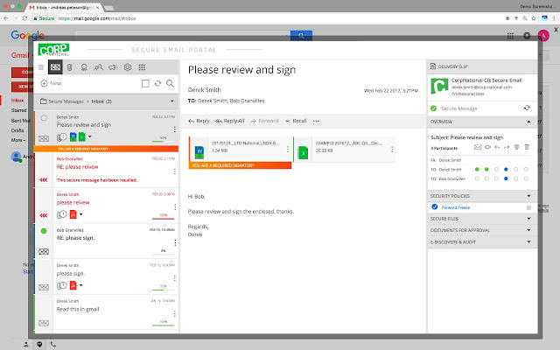Screen dimensions: 560x350
Task: Click the trash column icon in participants overview
Action: coord(527,147)
